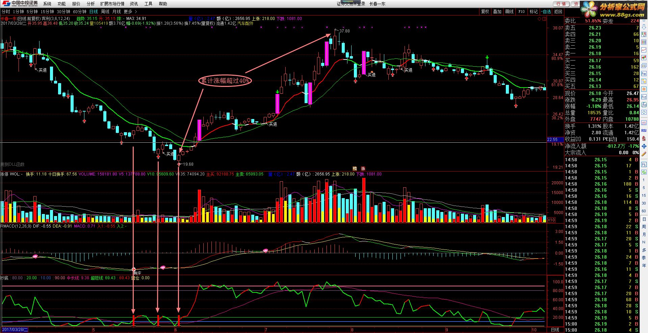Open the red trend line chart sidebar icon
This screenshot has height=333, width=648.
point(644,50)
